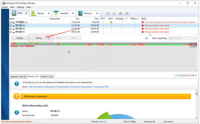Click the Scheduler calendar icon
Viewport: 200px width, 124px height.
coord(56,13)
